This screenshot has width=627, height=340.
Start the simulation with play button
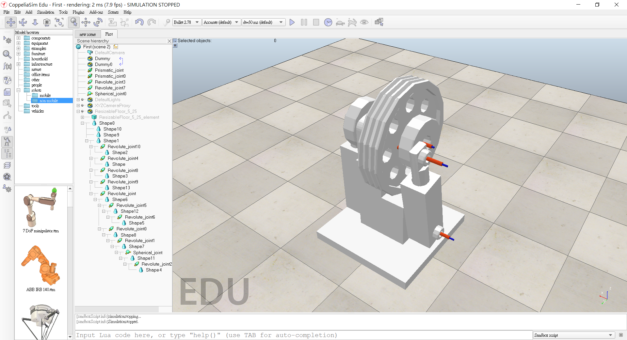(292, 22)
